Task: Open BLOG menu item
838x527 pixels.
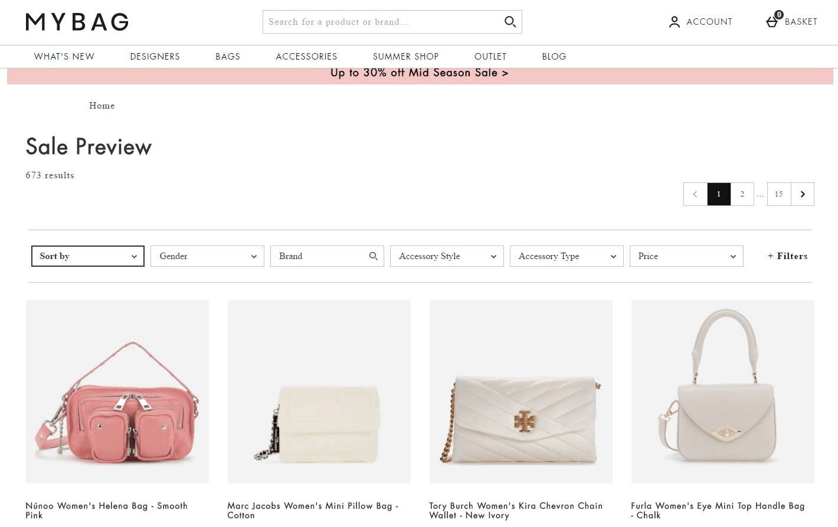Action: 554,57
